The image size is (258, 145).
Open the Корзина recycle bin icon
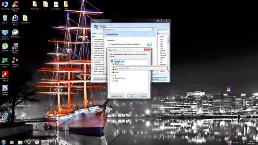[x=5, y=19]
